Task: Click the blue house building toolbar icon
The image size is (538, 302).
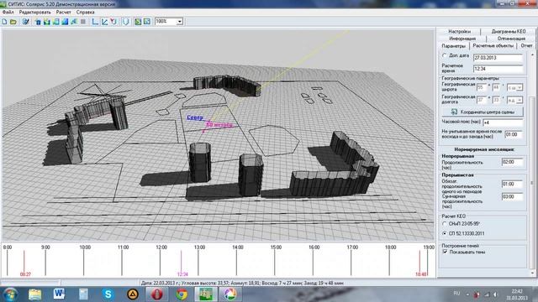Action: [x=38, y=22]
